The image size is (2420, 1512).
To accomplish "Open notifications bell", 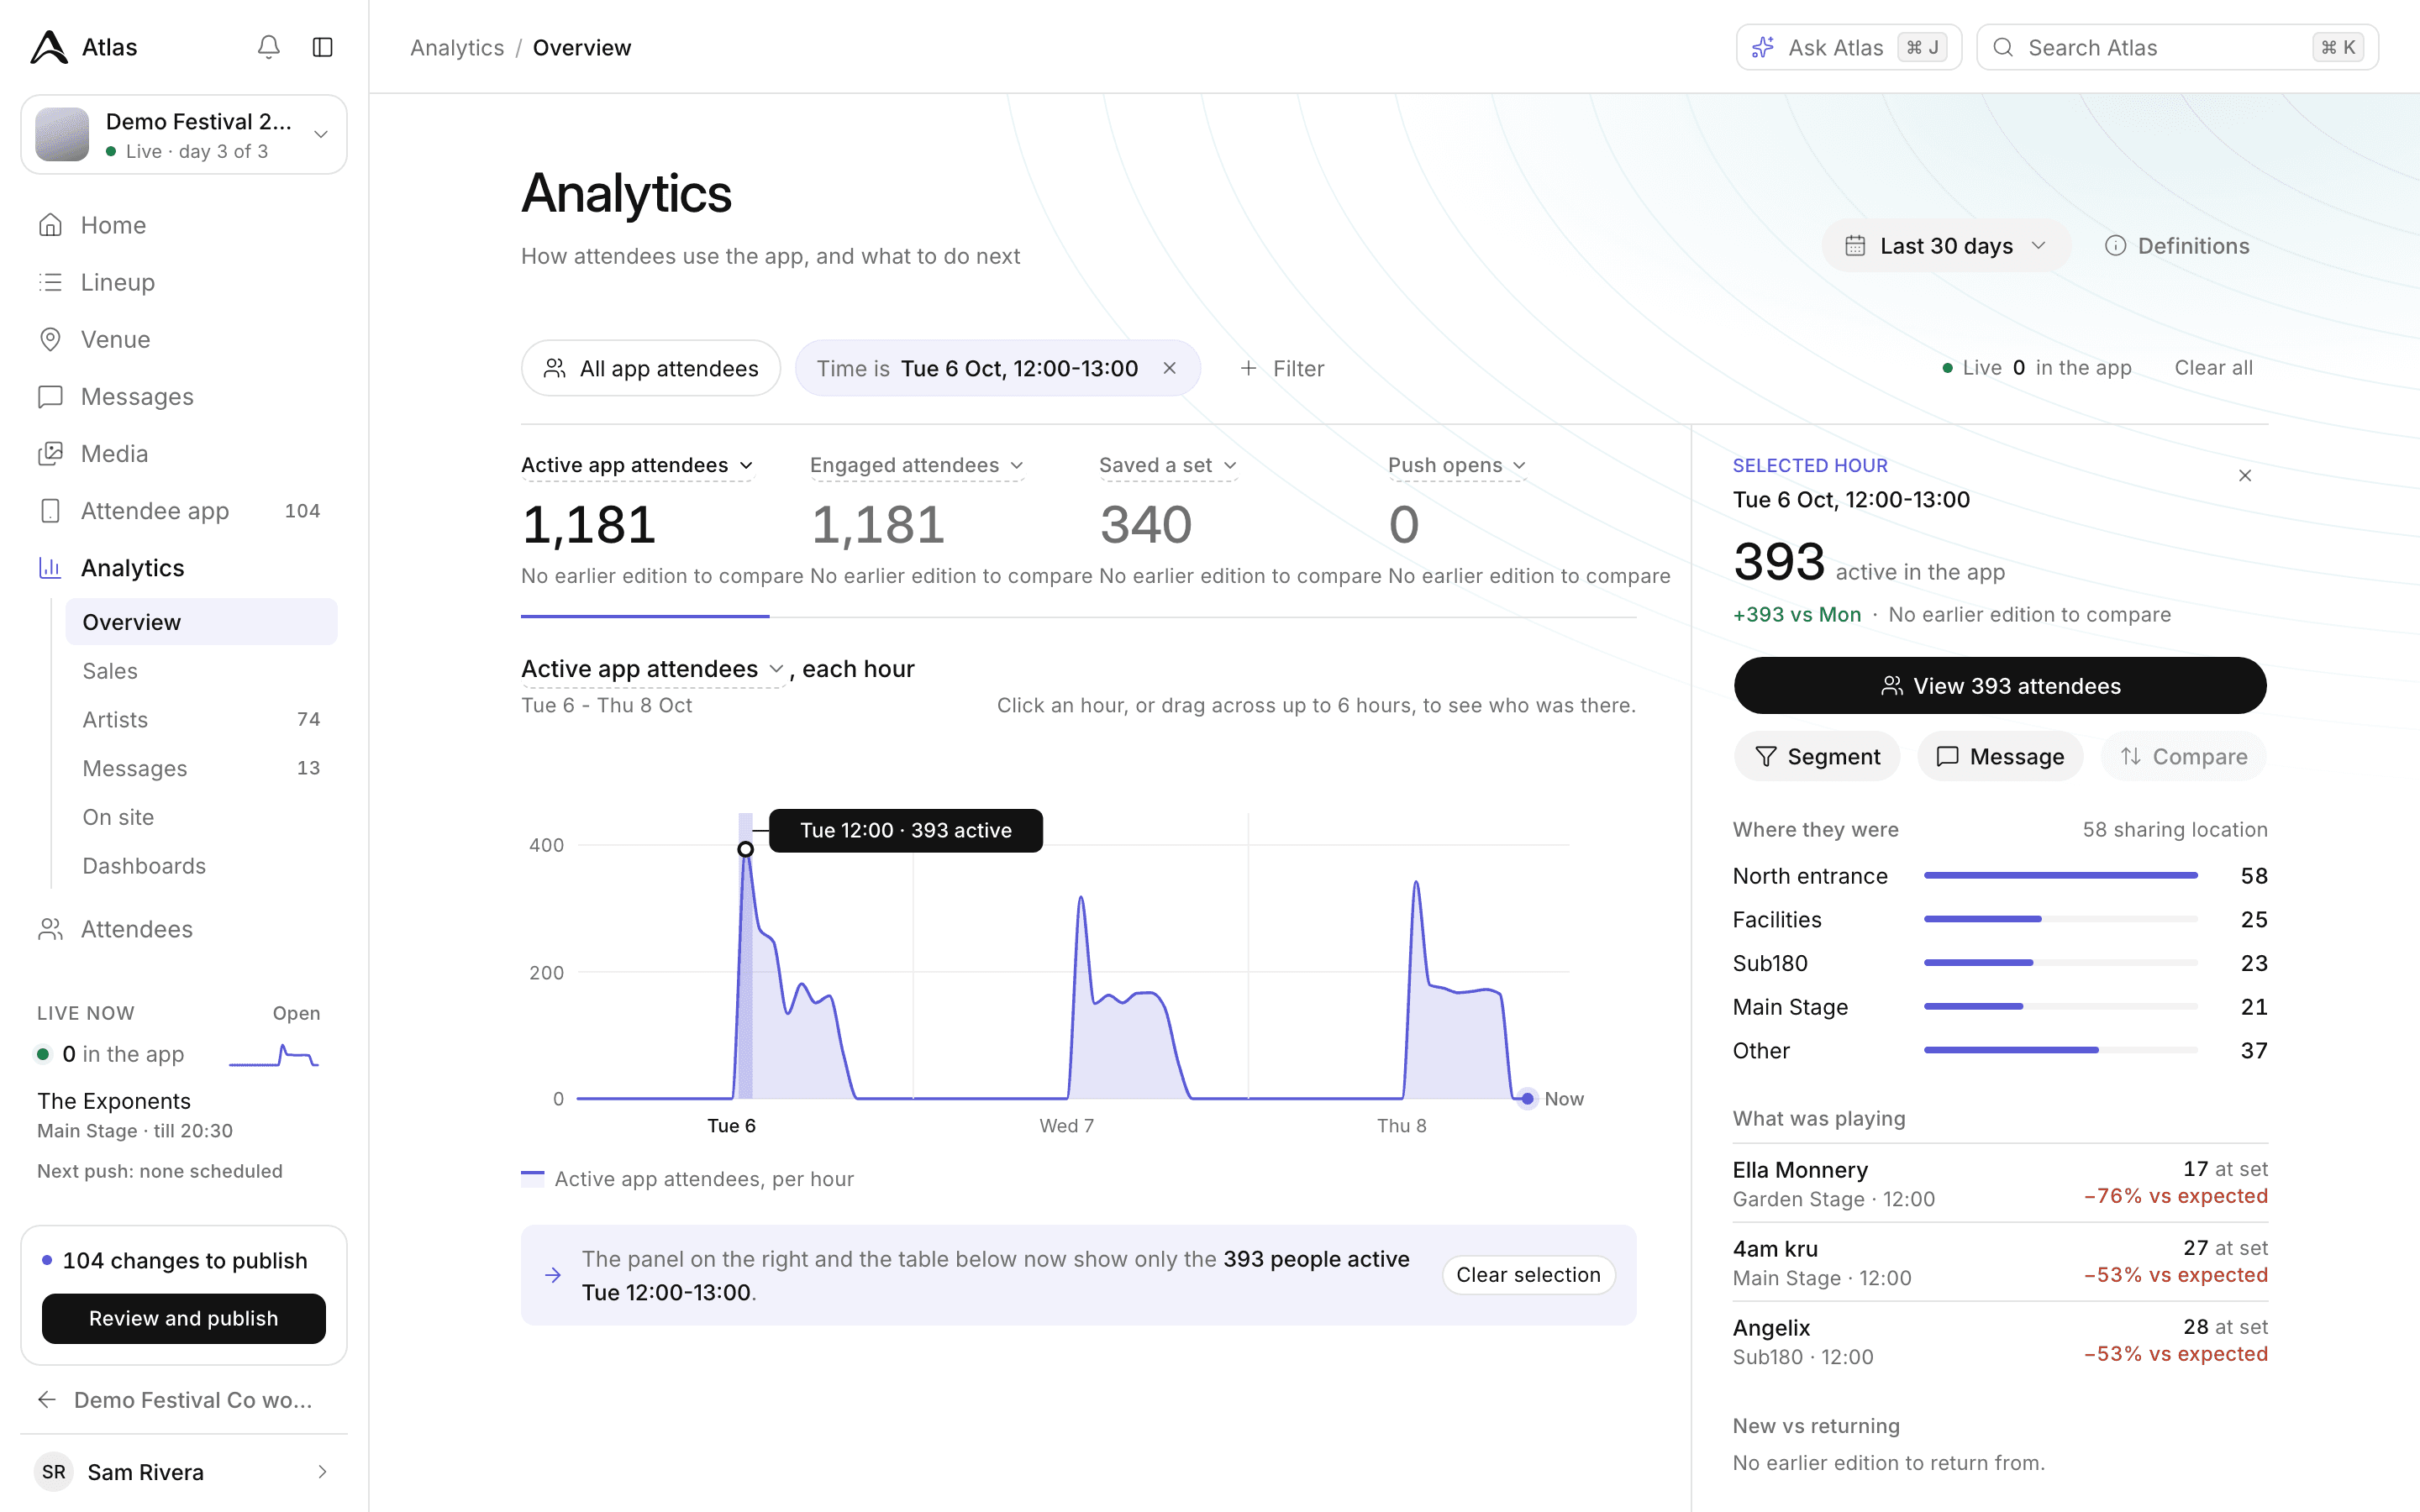I will pyautogui.click(x=268, y=47).
